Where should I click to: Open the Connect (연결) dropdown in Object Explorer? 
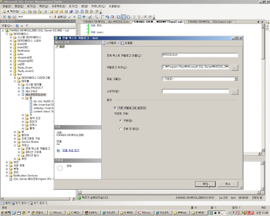tap(7, 26)
